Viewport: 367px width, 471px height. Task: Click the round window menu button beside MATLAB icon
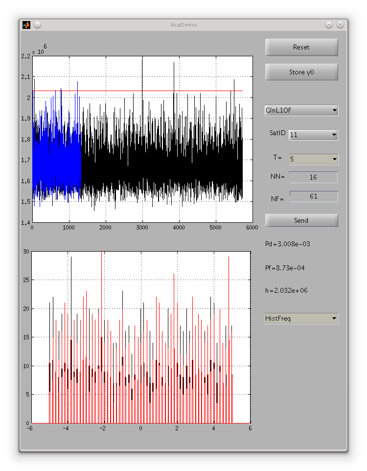tap(38, 25)
